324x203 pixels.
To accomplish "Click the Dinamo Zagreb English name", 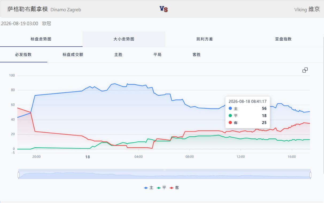I will tap(66, 10).
